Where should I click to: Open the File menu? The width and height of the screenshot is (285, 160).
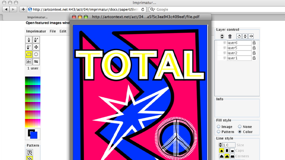click(x=53, y=31)
